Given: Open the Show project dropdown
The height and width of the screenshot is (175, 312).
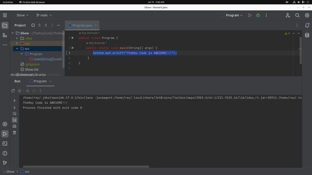Looking at the screenshot, I should click(22, 15).
